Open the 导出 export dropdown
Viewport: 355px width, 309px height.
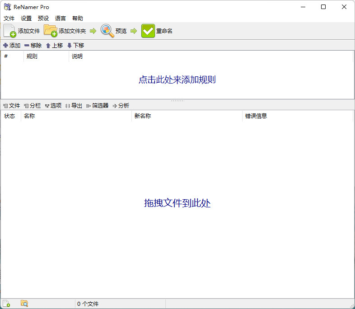point(74,106)
